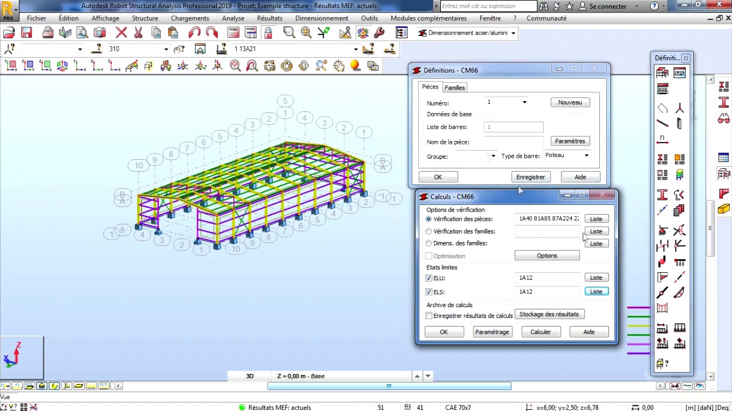Click the wrench Tools preferences icon
Viewport: 732px width, 411px height.
379,33
